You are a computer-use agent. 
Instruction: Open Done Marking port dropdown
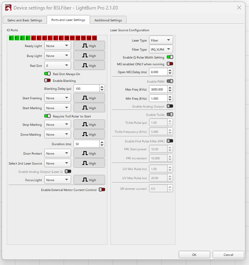click(x=58, y=134)
